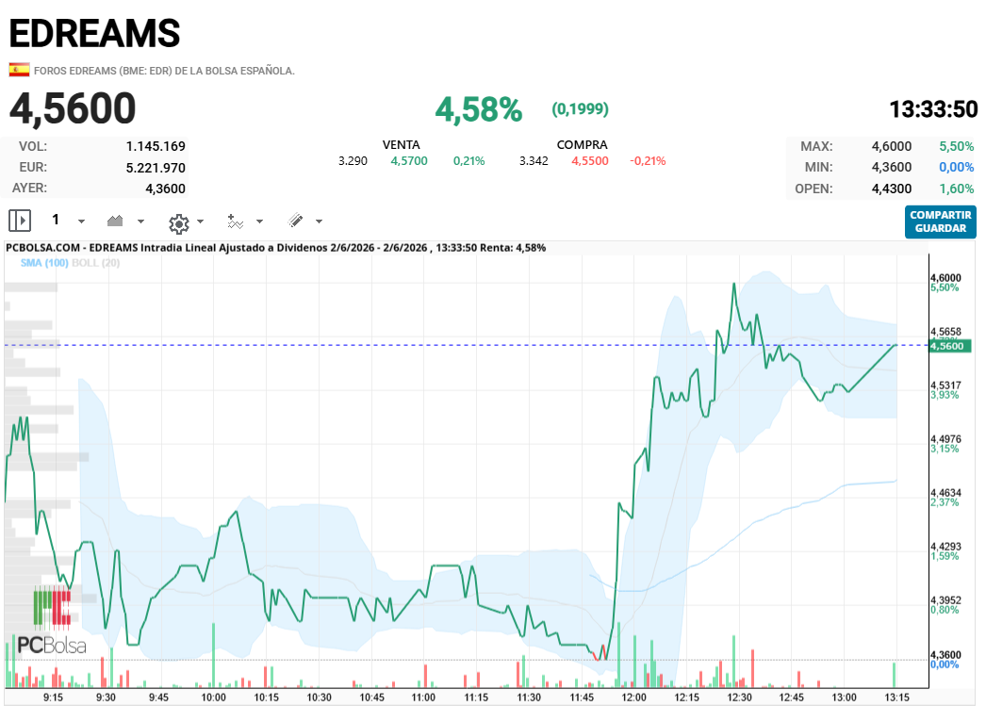Click the 4,4634 price axis label
986x706 pixels.
[x=945, y=493]
